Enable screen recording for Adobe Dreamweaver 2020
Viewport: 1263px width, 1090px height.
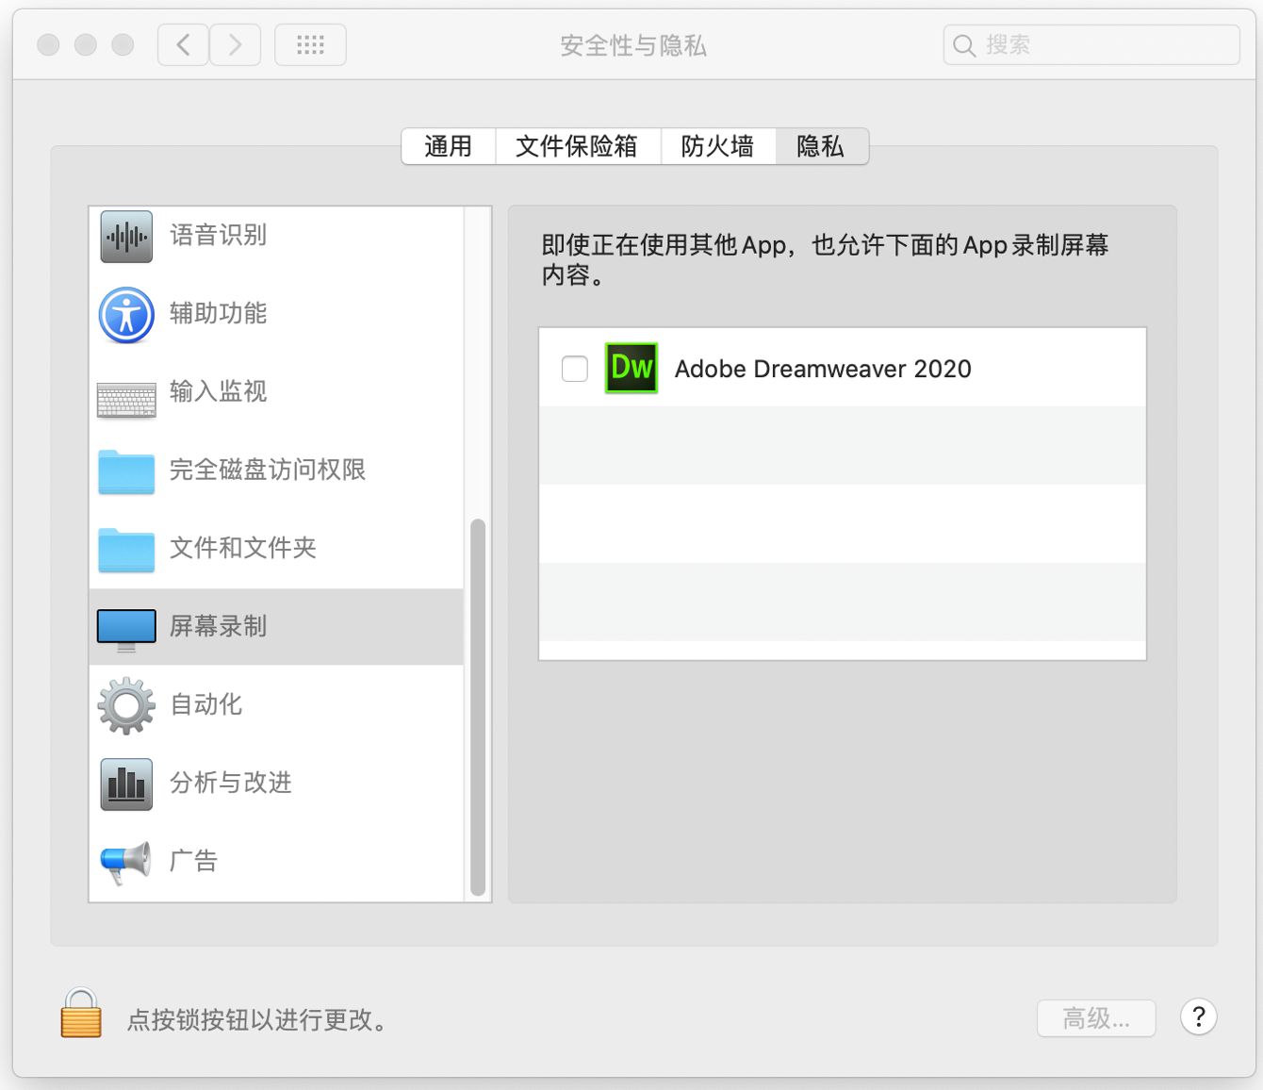pos(574,369)
